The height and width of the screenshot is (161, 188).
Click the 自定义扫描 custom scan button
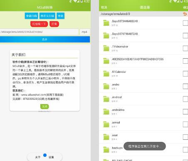point(47,16)
